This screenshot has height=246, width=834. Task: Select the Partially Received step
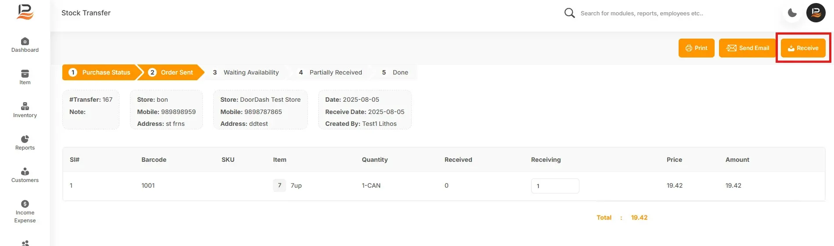click(331, 72)
